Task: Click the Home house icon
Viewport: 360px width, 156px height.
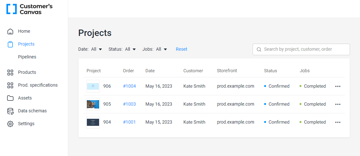Action: pyautogui.click(x=10, y=31)
